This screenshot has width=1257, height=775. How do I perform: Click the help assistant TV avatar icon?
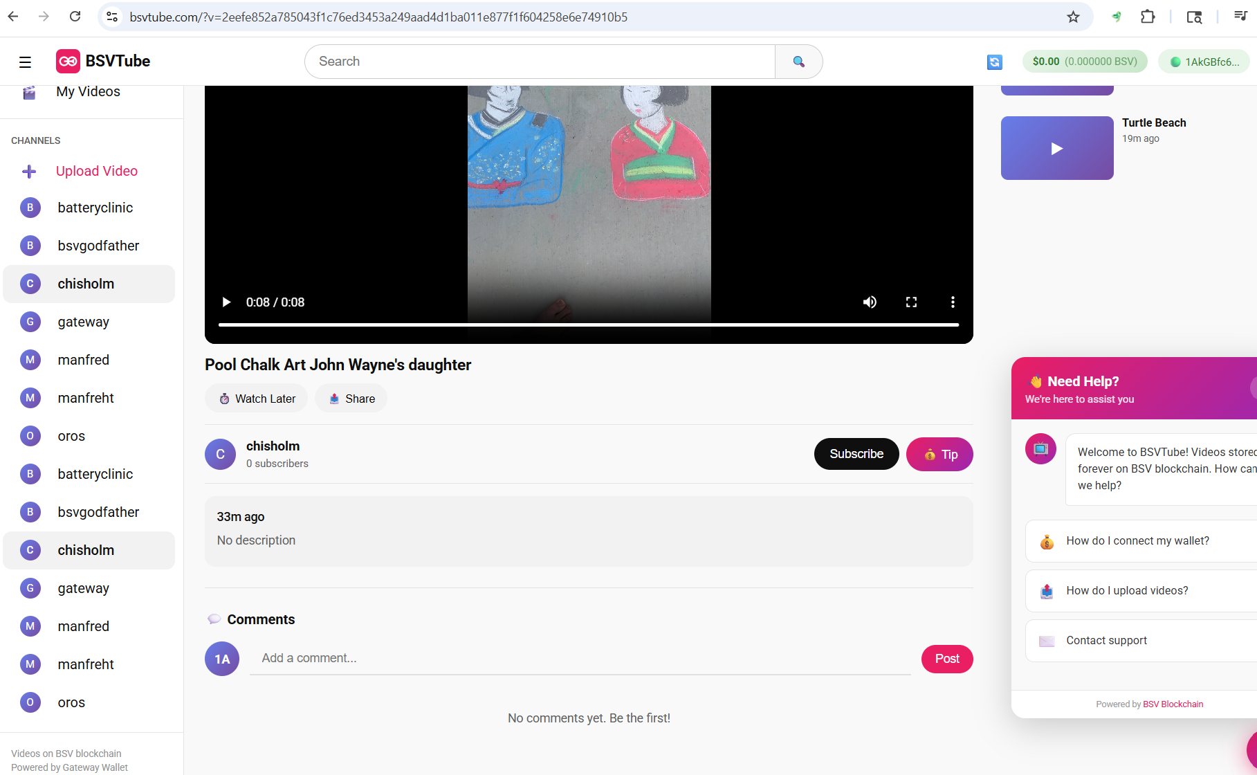[x=1040, y=449]
